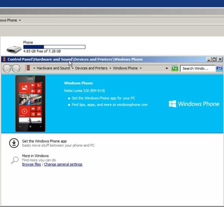Click the Back navigation arrow button

(7, 69)
